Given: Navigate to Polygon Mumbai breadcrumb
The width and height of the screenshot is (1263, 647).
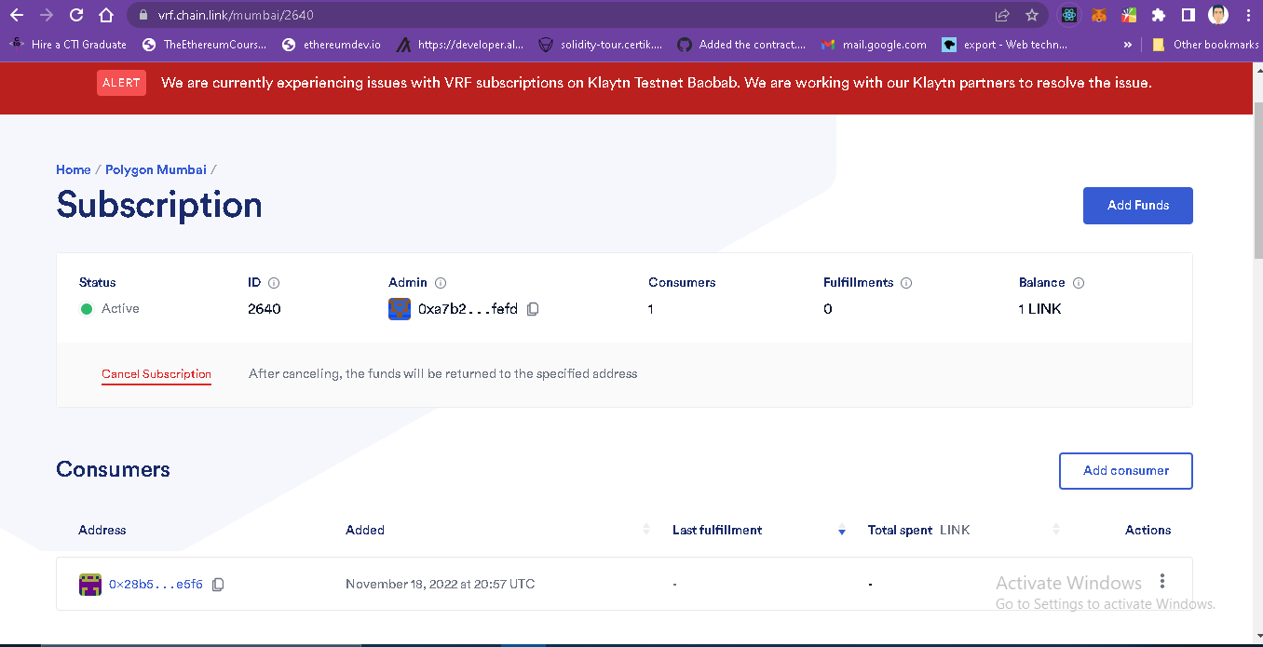Looking at the screenshot, I should pos(156,169).
